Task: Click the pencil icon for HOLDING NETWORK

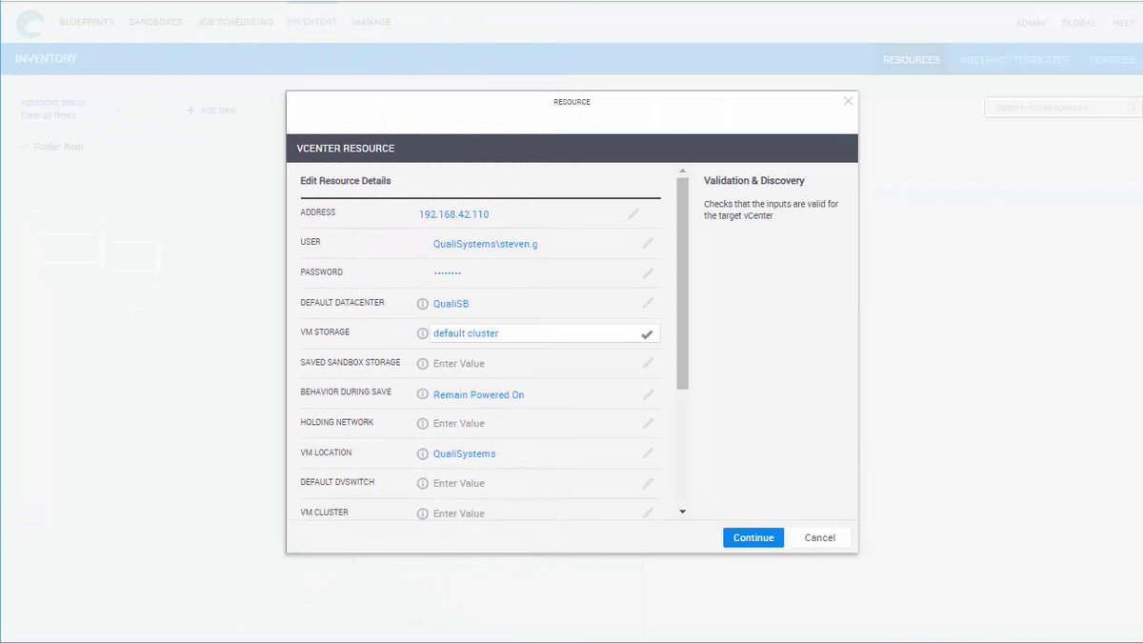Action: [648, 423]
